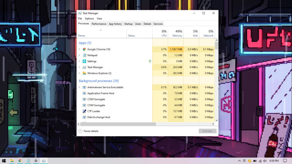Click the End task button
The height and width of the screenshot is (164, 292).
(x=207, y=131)
